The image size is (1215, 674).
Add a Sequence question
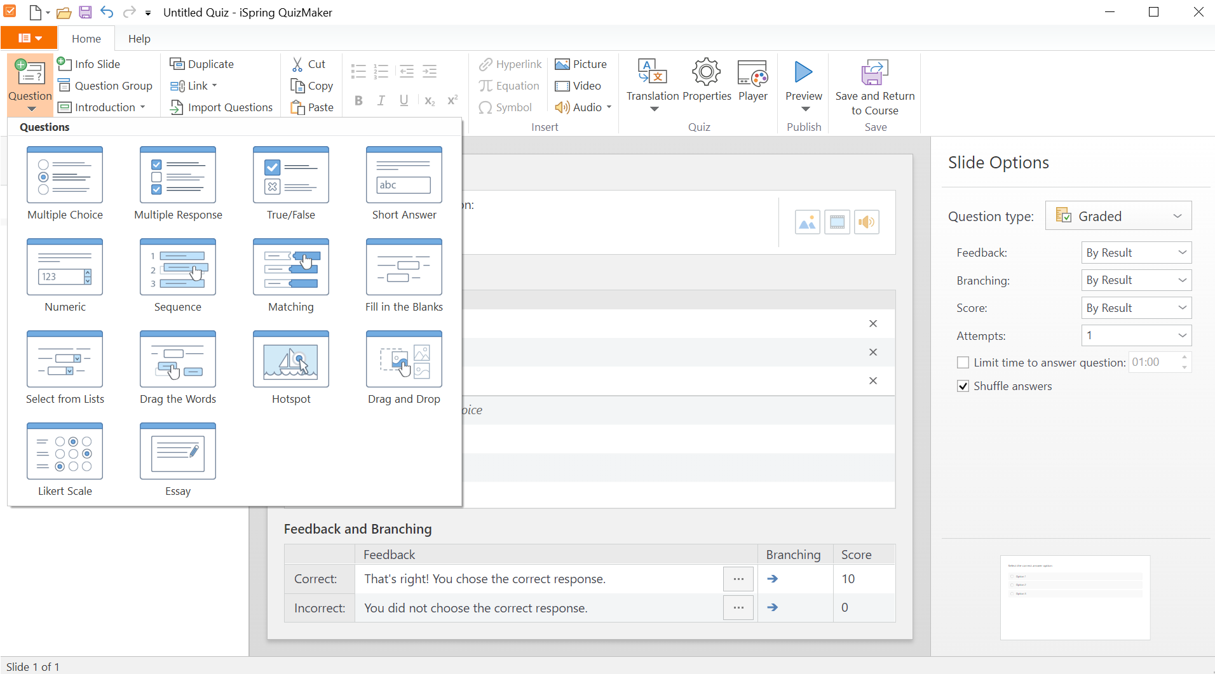click(x=178, y=276)
